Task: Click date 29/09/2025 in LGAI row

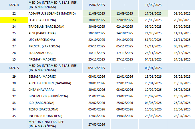Action: pyautogui.click(x=153, y=20)
